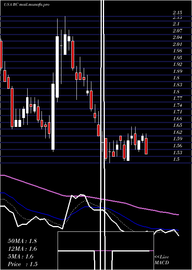Click the 2.01 price axis label
The height and width of the screenshot is (270, 192).
click(x=177, y=44)
